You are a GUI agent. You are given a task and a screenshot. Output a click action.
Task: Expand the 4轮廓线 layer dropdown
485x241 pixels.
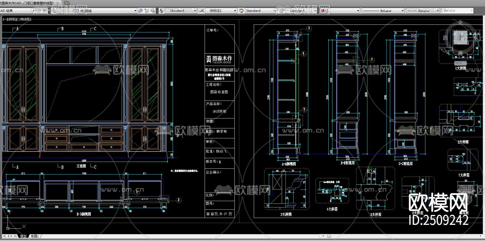pyautogui.click(x=135, y=11)
